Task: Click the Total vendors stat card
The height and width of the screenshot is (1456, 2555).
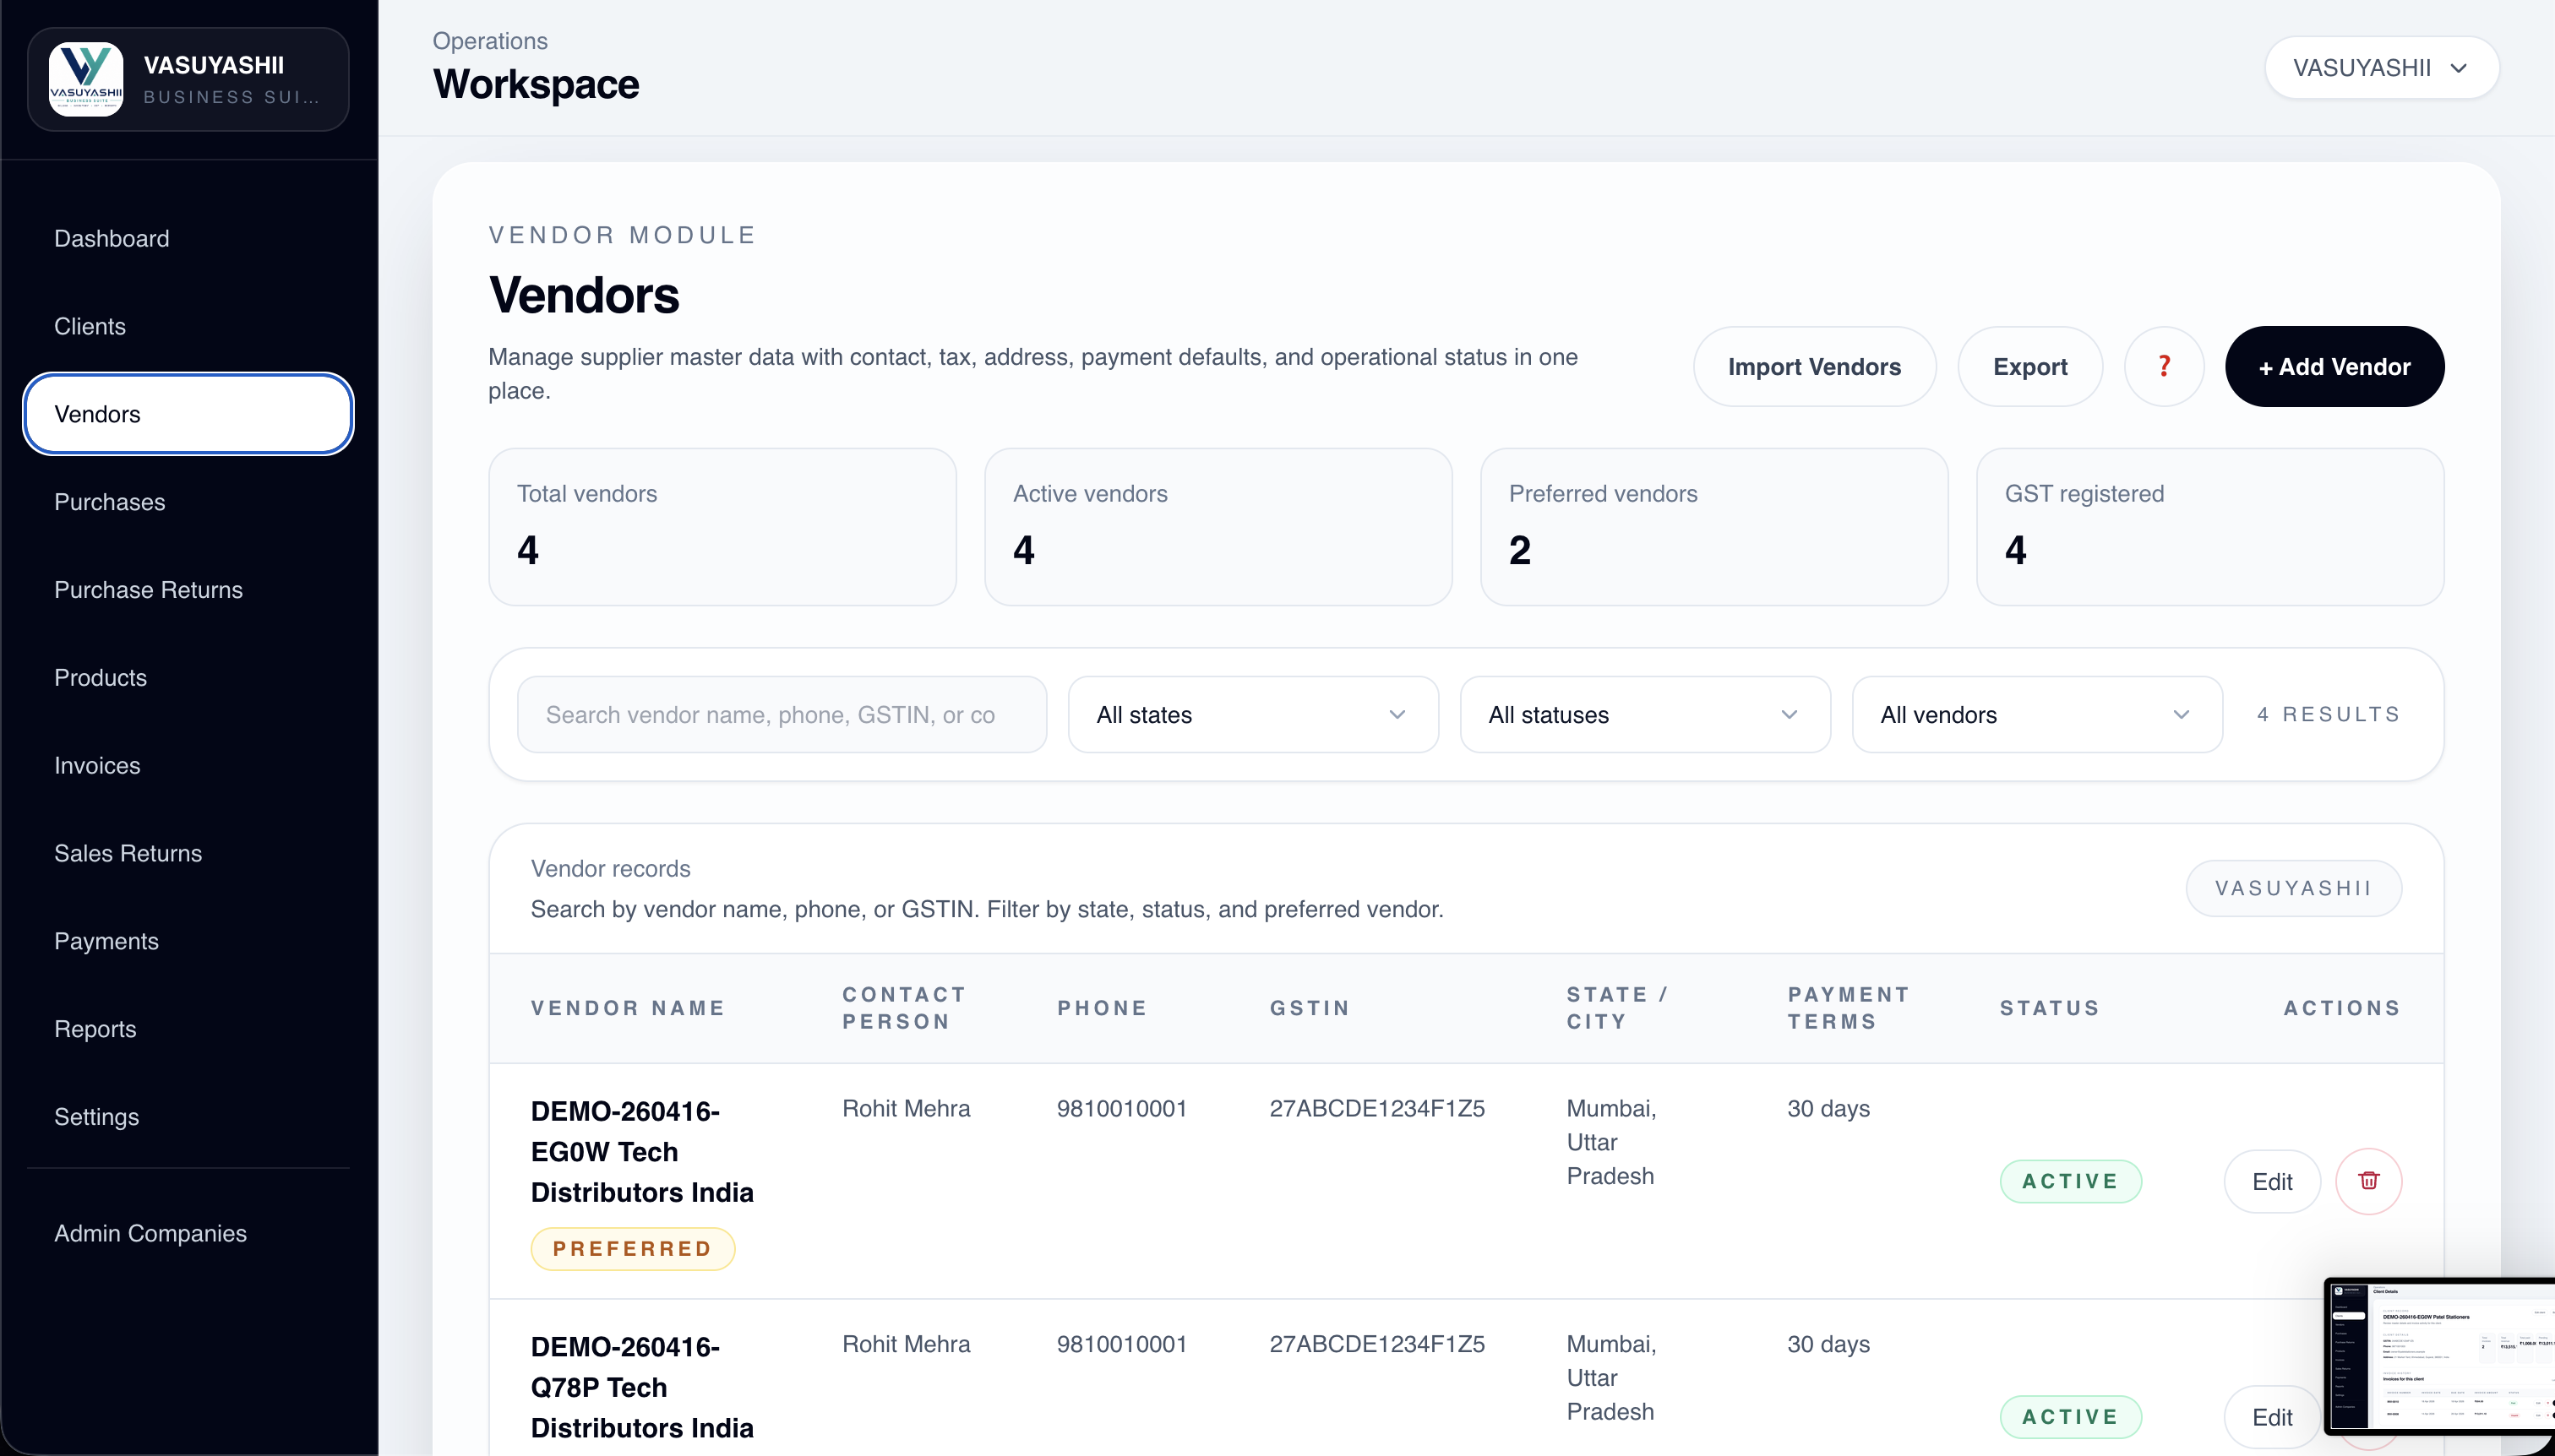Action: pos(722,527)
